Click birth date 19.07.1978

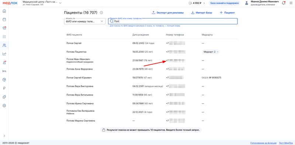tap(138, 77)
